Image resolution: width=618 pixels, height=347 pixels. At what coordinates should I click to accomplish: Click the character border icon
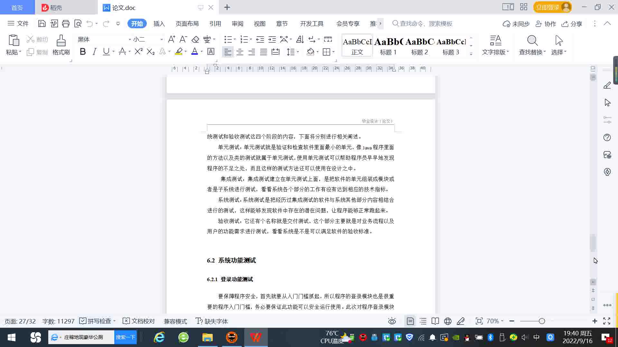(x=211, y=51)
